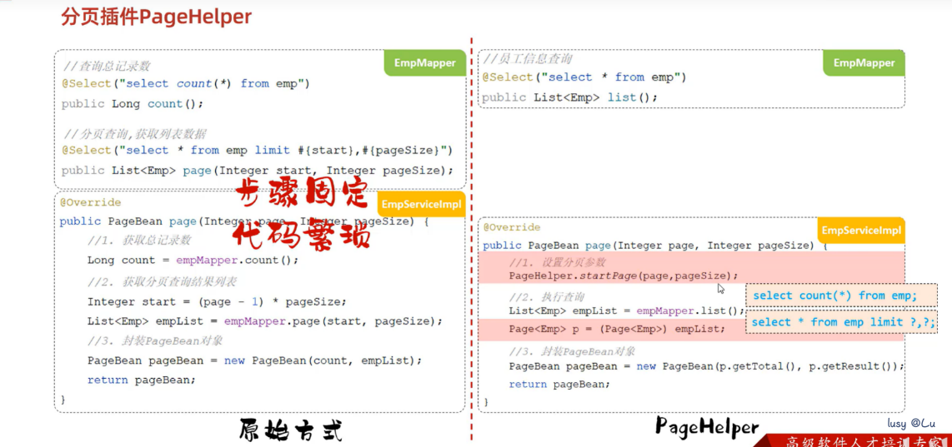The width and height of the screenshot is (952, 447).
Task: Click the caption "PageHelper" under the plugin code
Action: tap(707, 427)
